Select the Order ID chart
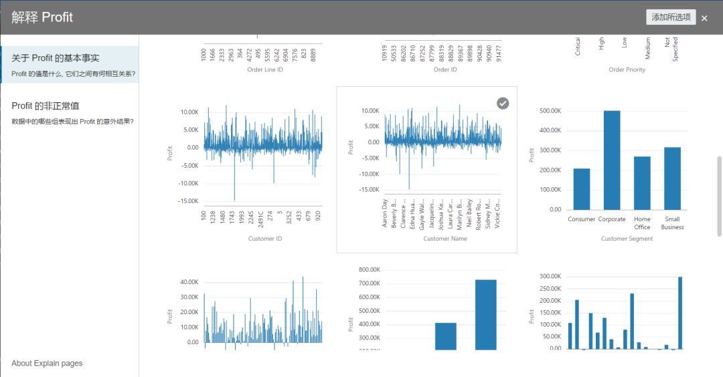 [x=445, y=53]
